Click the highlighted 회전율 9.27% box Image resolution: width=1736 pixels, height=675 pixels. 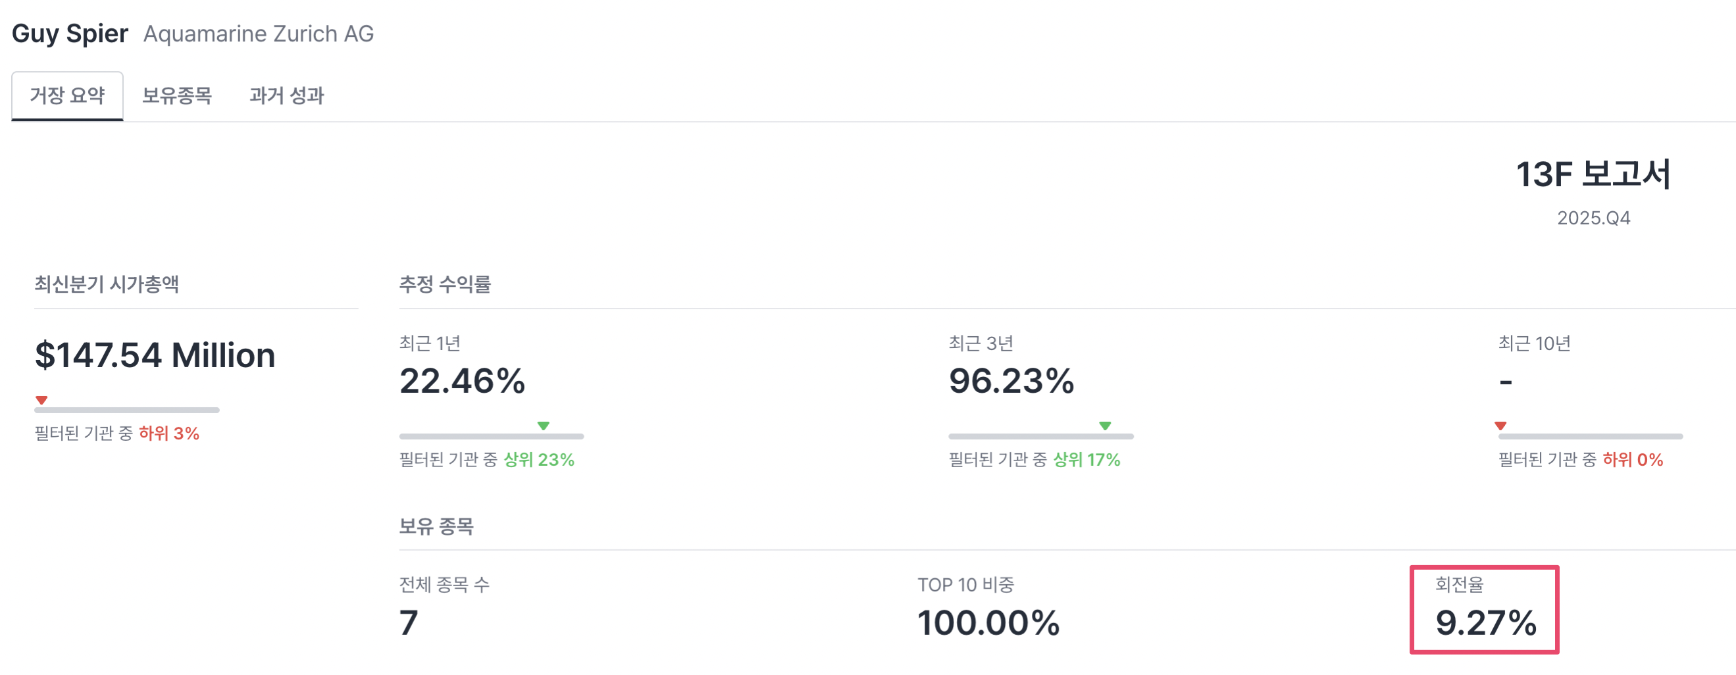pyautogui.click(x=1484, y=610)
